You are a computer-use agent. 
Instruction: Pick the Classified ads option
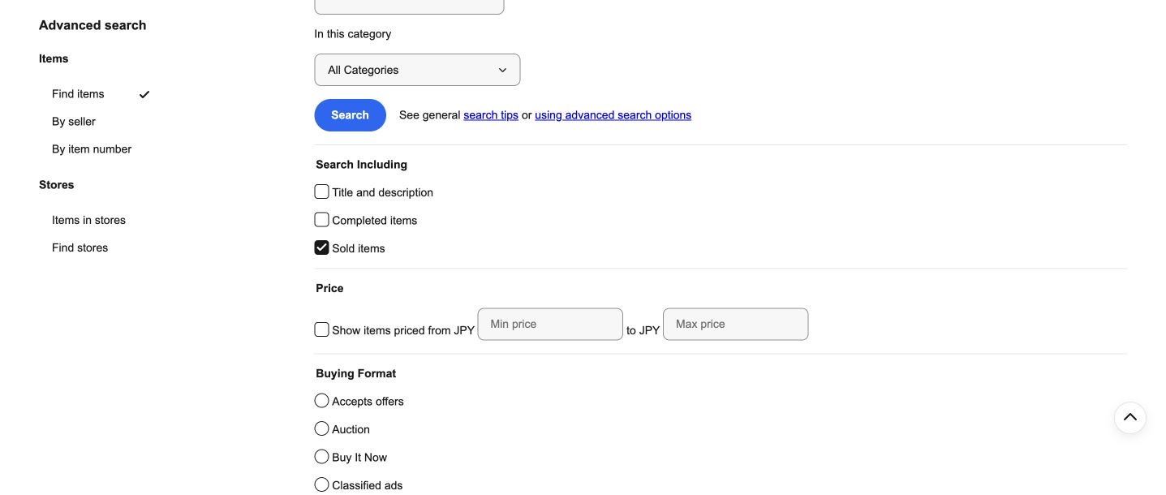click(321, 484)
